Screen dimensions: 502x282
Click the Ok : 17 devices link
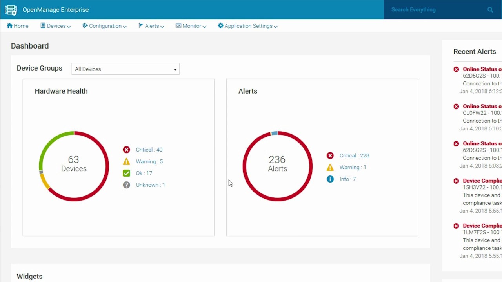(x=144, y=173)
